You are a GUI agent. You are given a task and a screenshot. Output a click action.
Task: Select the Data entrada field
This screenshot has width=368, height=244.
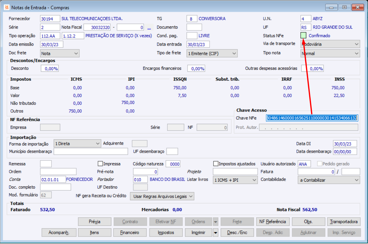(x=198, y=44)
